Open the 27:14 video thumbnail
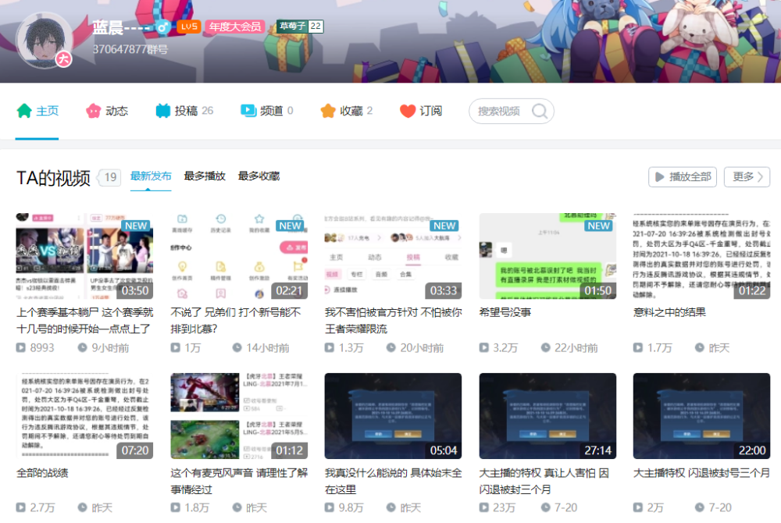The image size is (781, 523). click(x=547, y=416)
